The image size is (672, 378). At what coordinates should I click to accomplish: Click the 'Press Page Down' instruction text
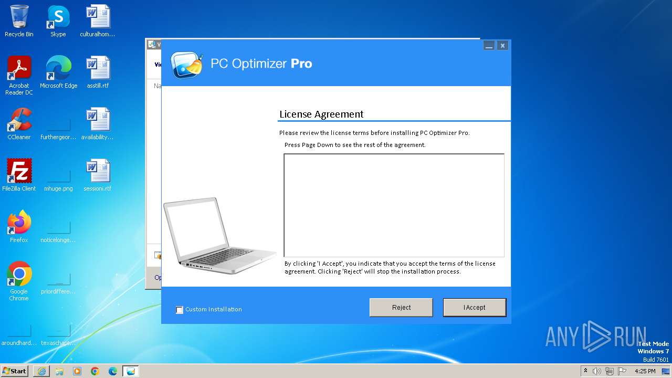(355, 145)
